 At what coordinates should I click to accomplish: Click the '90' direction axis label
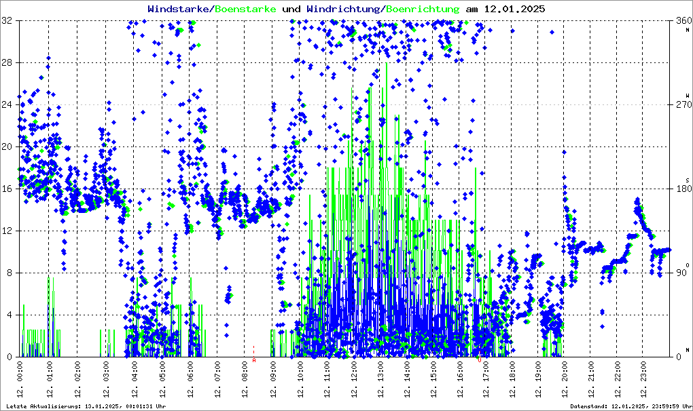[x=682, y=273]
